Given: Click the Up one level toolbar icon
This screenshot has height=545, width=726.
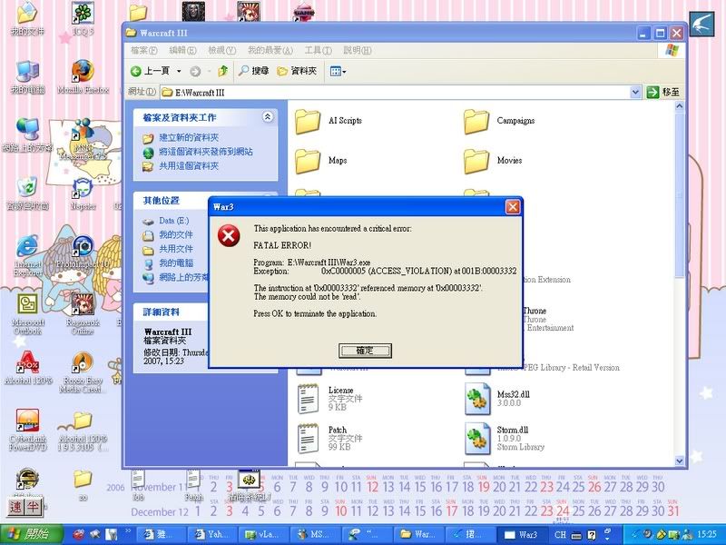Looking at the screenshot, I should point(222,71).
